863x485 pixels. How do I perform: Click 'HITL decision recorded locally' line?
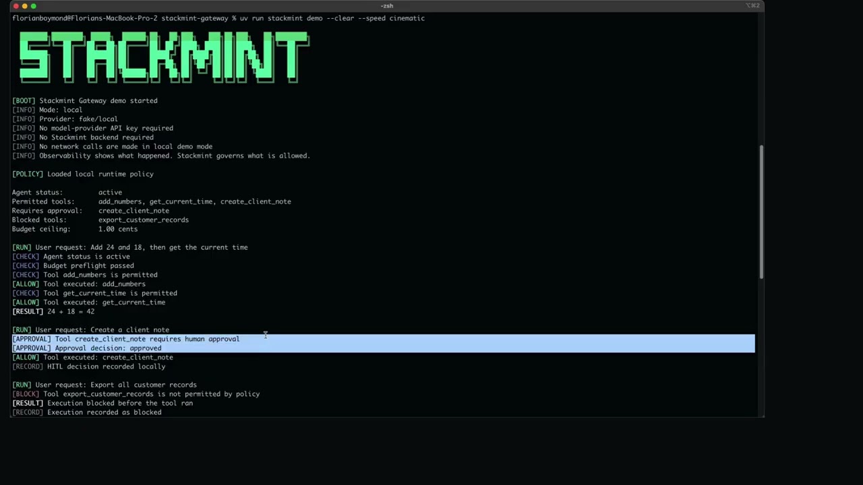tap(88, 366)
